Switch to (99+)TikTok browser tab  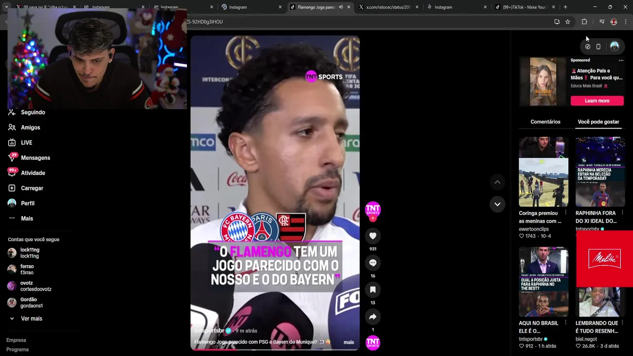tap(524, 7)
